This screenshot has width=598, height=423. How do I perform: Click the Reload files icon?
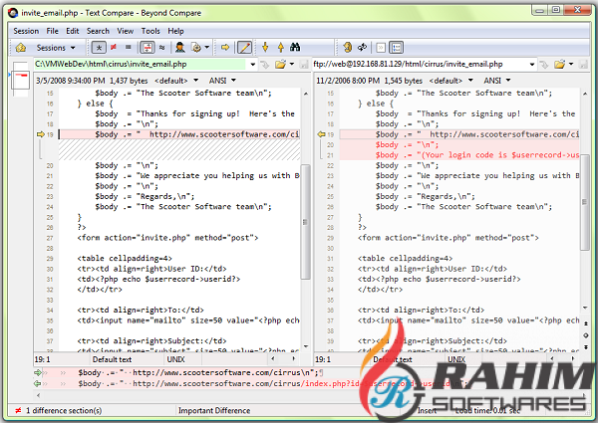coord(362,47)
